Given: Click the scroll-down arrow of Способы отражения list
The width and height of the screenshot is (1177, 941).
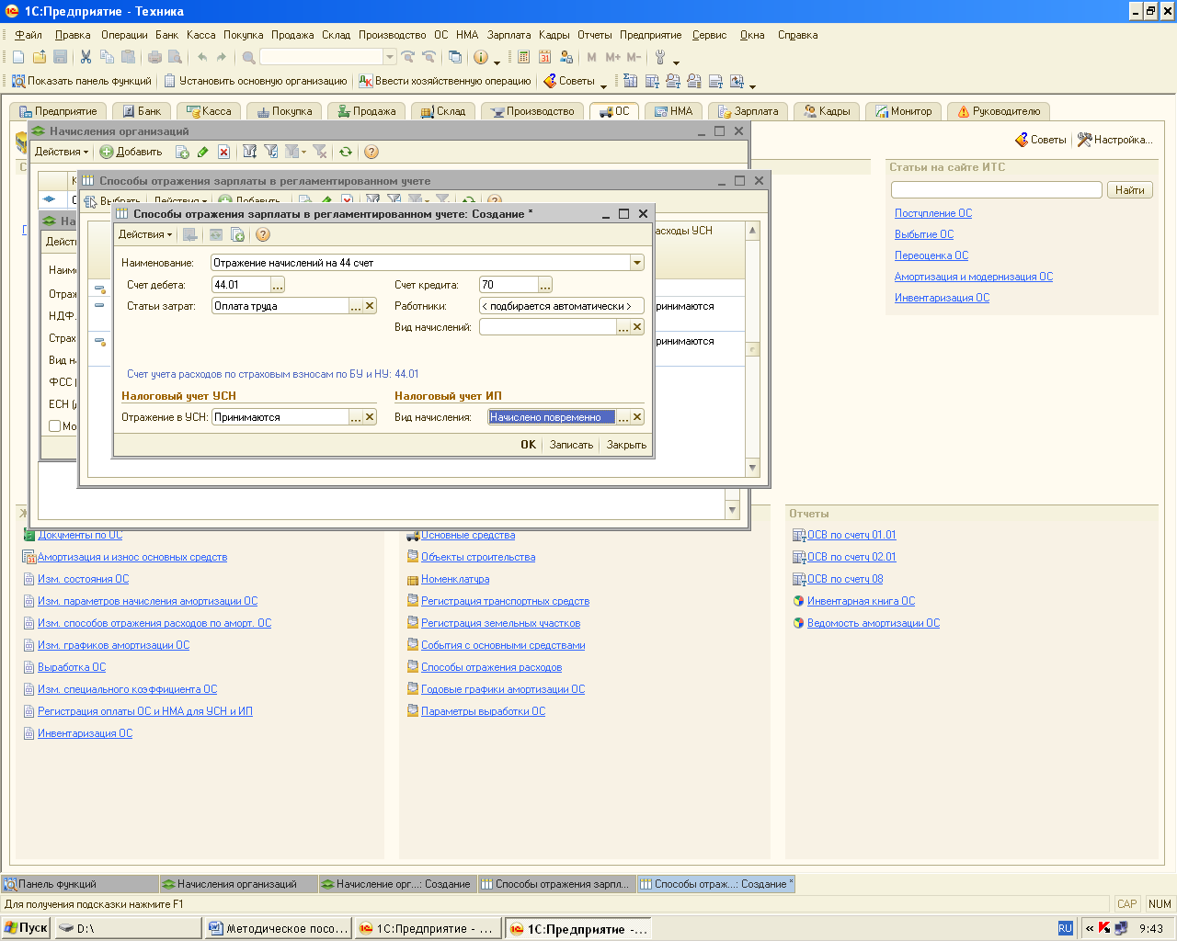Looking at the screenshot, I should [753, 468].
